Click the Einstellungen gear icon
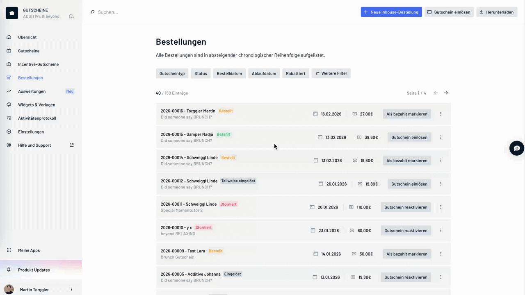525x295 pixels. click(x=9, y=132)
